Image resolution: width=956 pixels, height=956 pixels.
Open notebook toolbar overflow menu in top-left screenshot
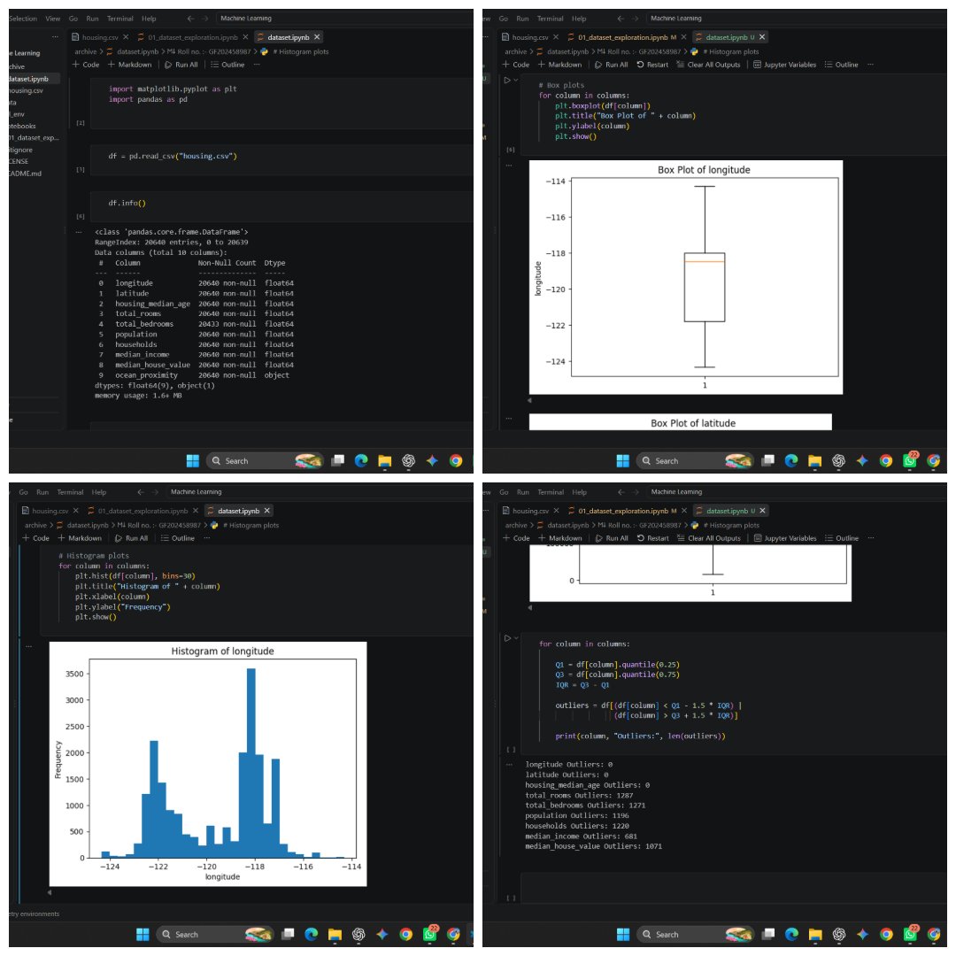pyautogui.click(x=257, y=65)
